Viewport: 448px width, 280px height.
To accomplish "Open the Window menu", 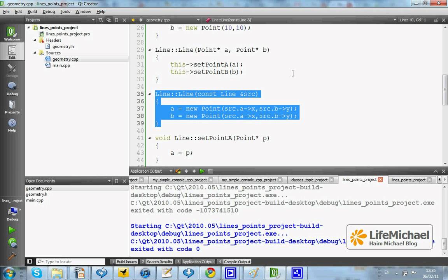I will point(83,11).
